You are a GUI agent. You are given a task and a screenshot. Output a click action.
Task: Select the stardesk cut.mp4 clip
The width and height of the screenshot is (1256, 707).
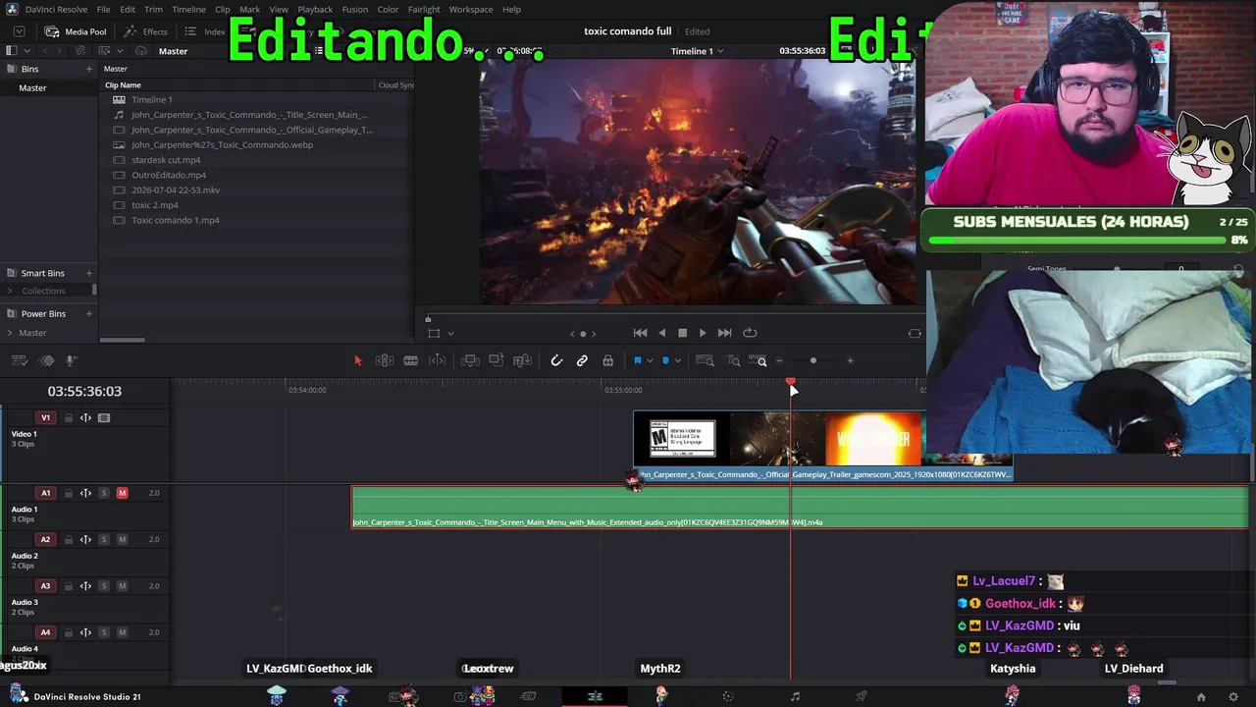tap(166, 160)
